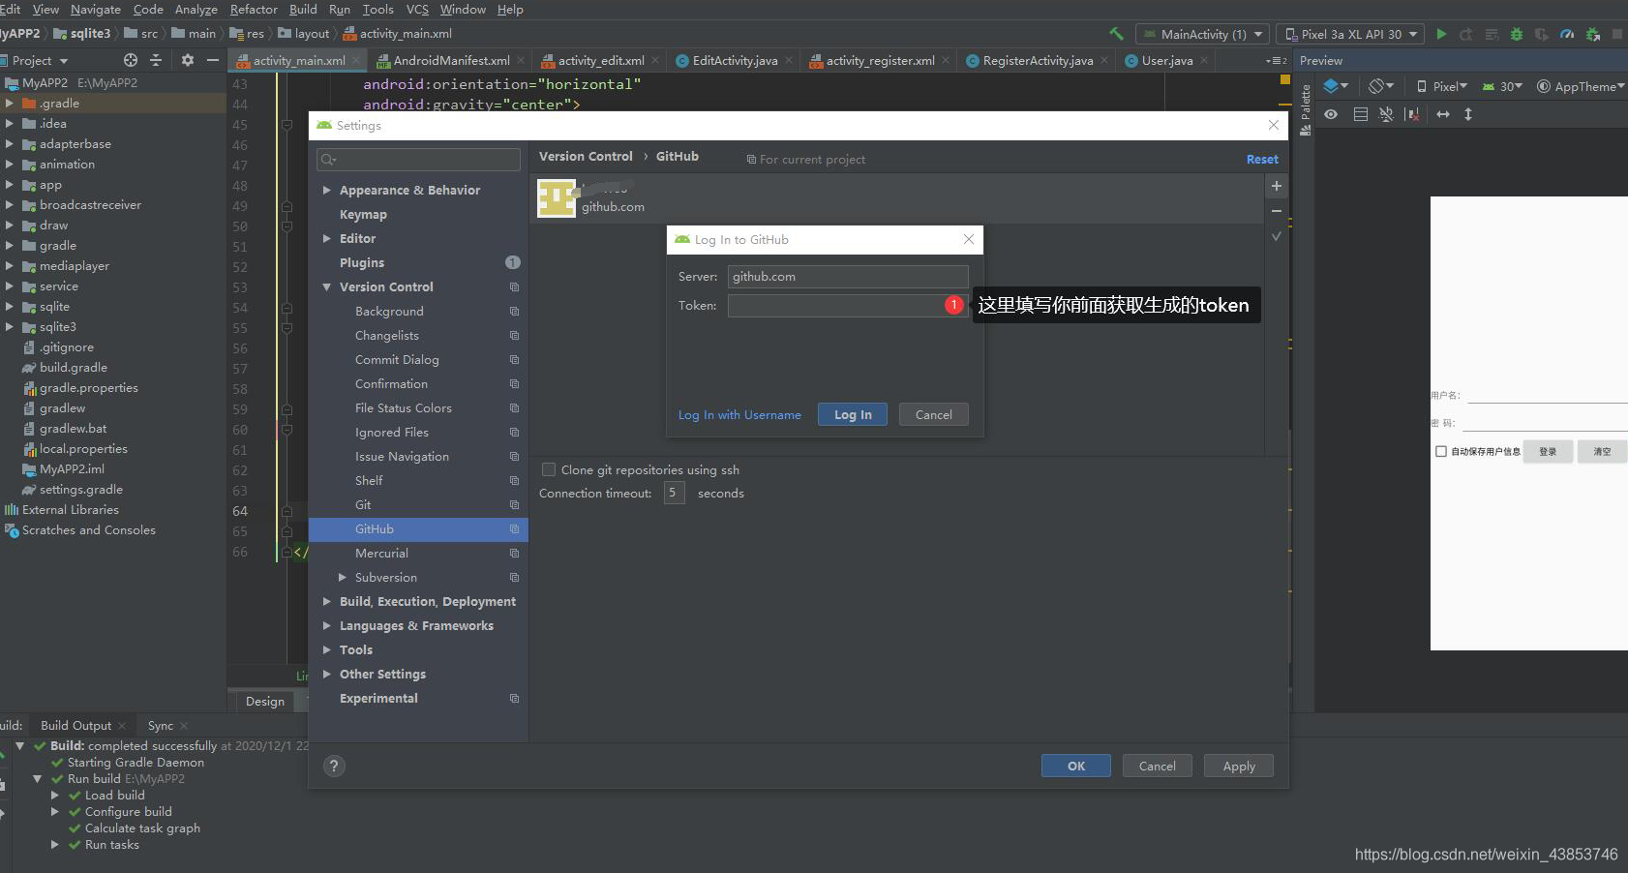Enable Clone git repositories using ssh checkbox
Image resolution: width=1628 pixels, height=873 pixels.
[x=549, y=469]
